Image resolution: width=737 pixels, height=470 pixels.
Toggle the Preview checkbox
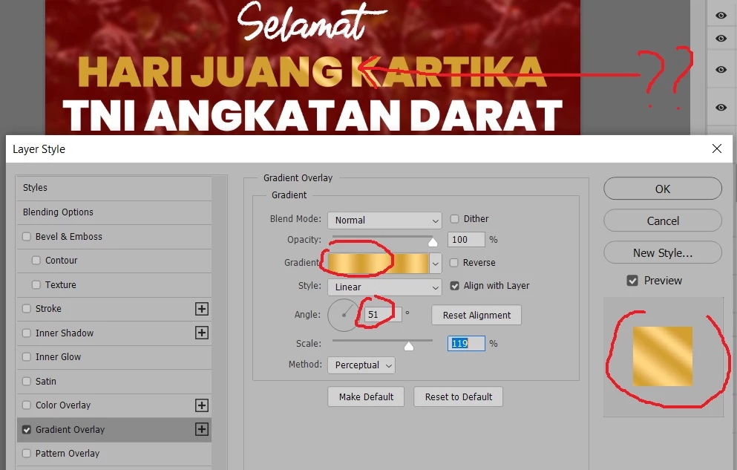click(x=632, y=281)
